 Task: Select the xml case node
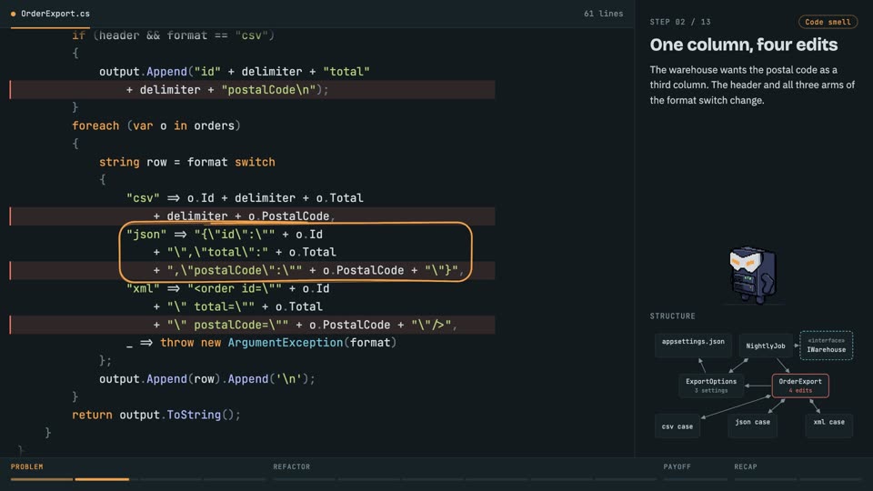(x=829, y=426)
